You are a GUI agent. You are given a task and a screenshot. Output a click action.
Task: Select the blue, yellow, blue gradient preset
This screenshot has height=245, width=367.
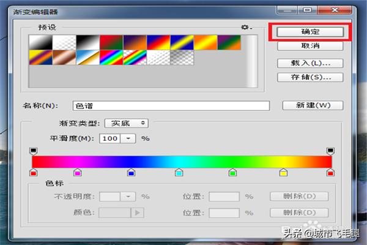(x=182, y=42)
